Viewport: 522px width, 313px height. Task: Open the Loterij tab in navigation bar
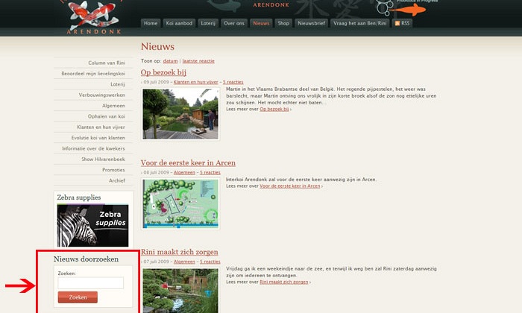point(208,23)
